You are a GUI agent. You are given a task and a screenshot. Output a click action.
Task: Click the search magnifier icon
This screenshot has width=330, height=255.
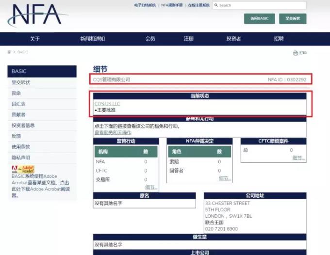216,5
